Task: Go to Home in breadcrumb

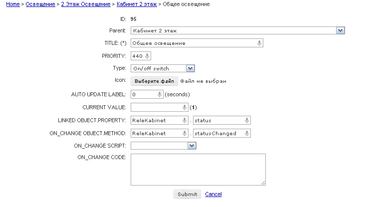Action: point(13,4)
